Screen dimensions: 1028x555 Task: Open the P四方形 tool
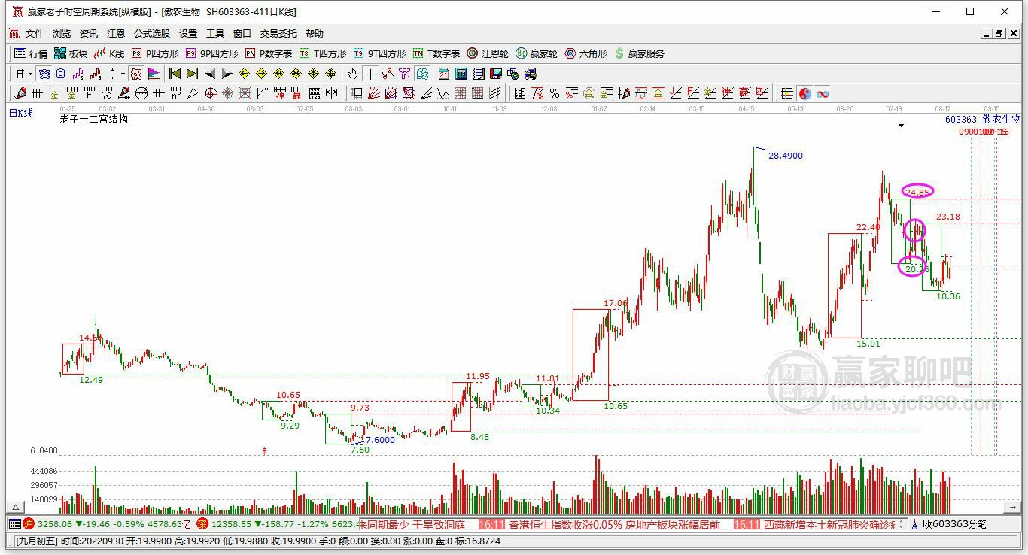click(155, 53)
